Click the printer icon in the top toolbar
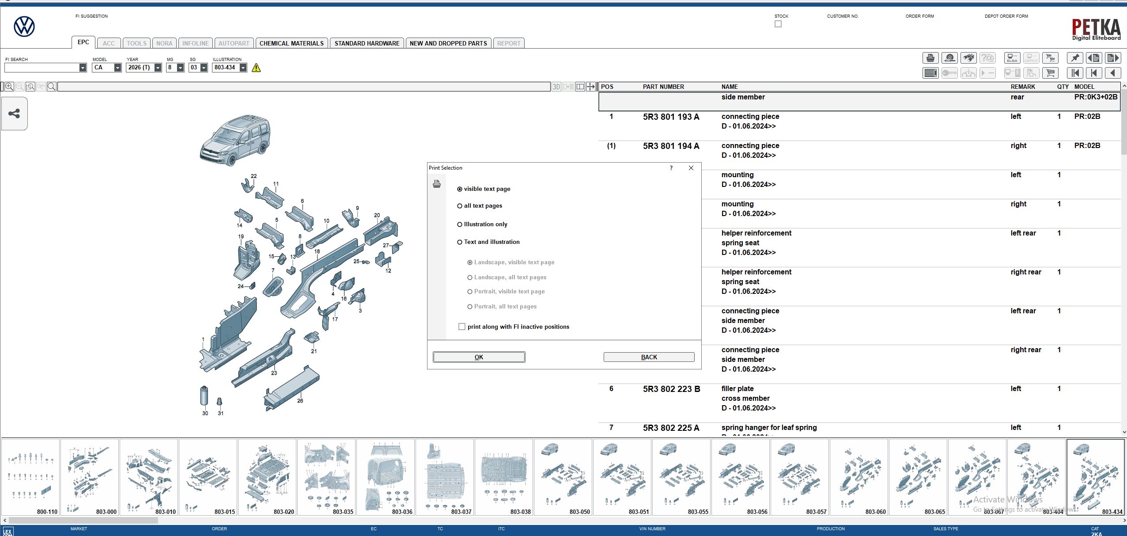Image resolution: width=1127 pixels, height=536 pixels. point(930,58)
